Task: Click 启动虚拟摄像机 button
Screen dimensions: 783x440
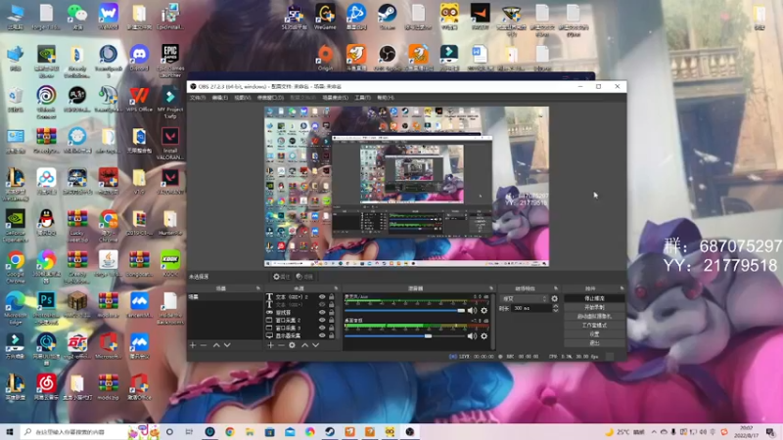Action: tap(594, 316)
